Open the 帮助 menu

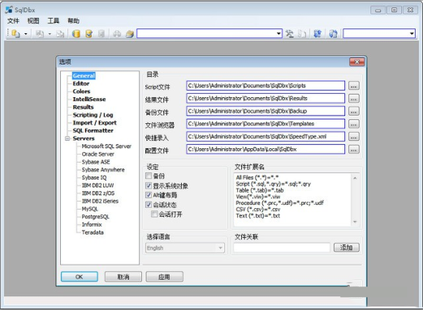pyautogui.click(x=73, y=21)
